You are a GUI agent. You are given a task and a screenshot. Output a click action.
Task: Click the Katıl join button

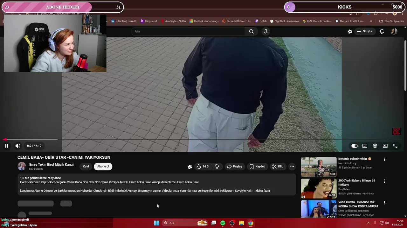point(86,167)
